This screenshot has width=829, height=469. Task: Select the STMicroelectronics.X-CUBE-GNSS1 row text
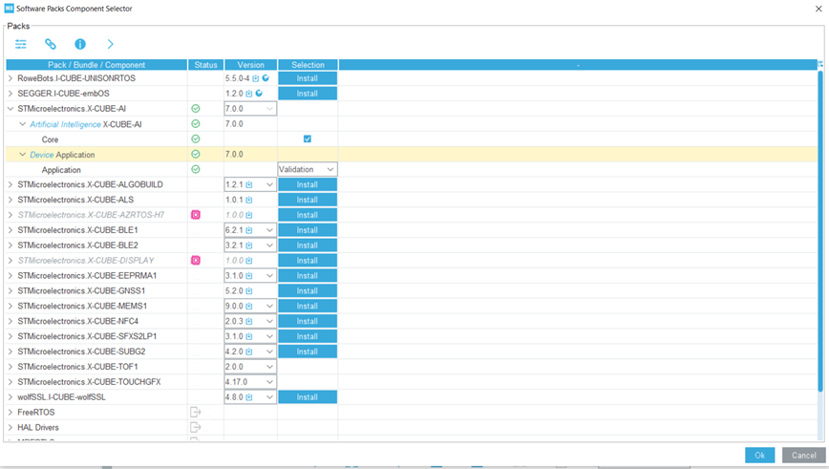[x=81, y=290]
